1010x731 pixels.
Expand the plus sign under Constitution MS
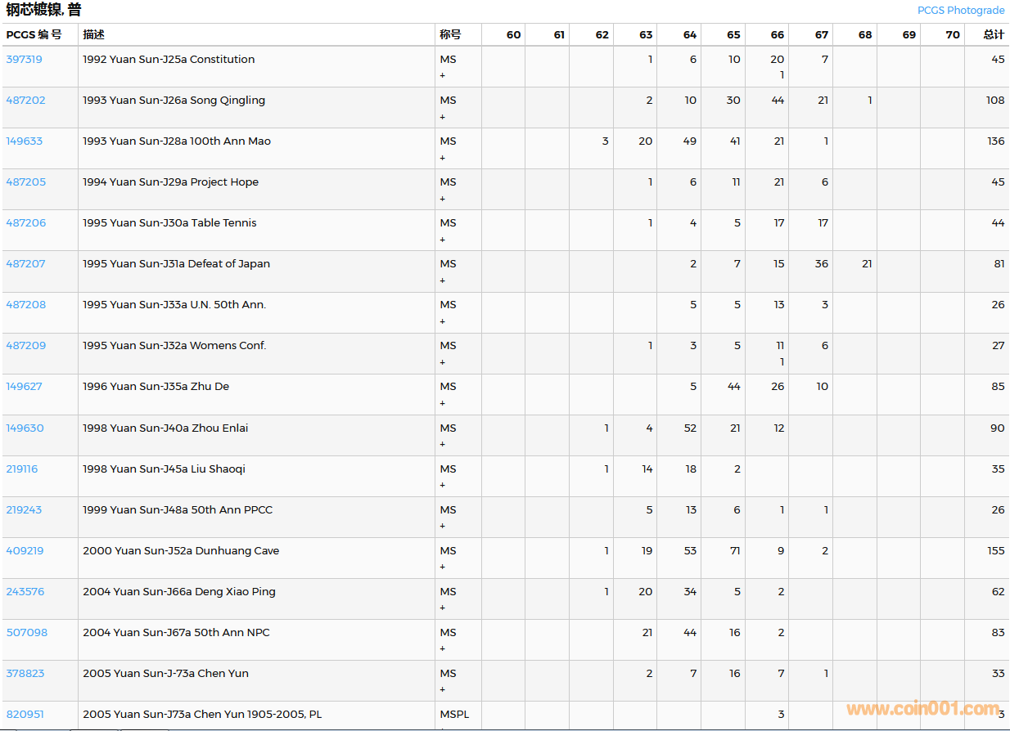(443, 75)
